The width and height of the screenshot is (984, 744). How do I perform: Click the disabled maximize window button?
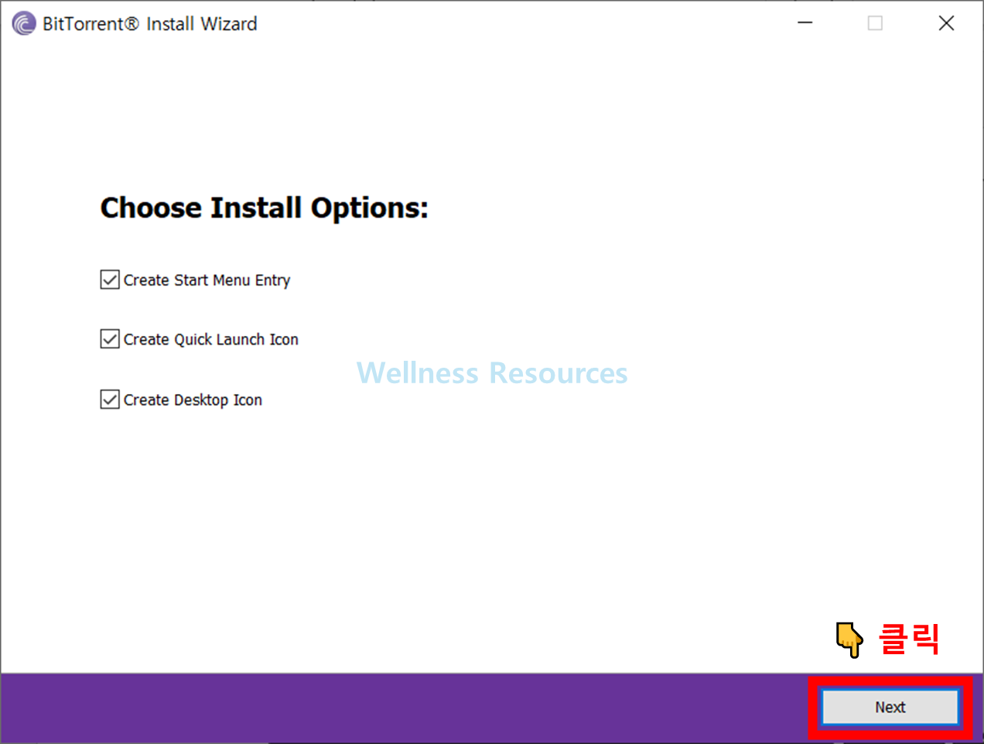875,23
